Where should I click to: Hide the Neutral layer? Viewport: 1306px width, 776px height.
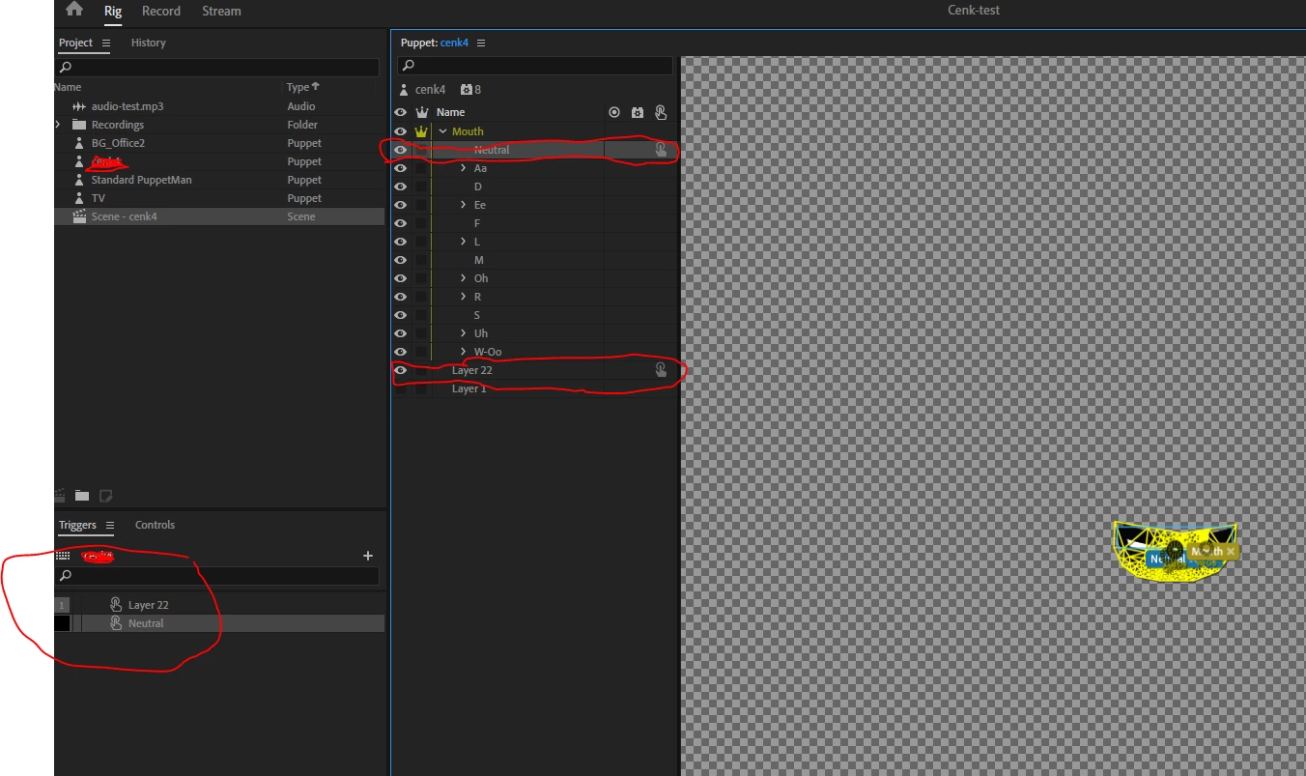click(401, 150)
